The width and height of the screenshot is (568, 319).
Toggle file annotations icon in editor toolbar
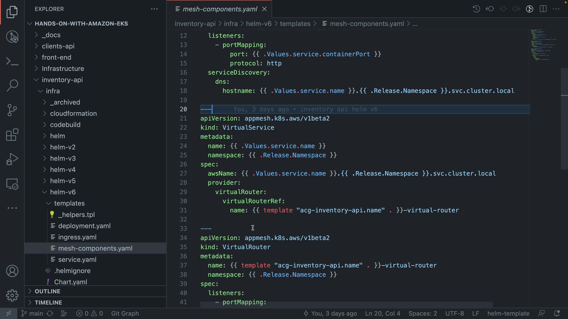[530, 9]
